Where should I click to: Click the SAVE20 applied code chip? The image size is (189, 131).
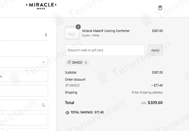[76, 62]
